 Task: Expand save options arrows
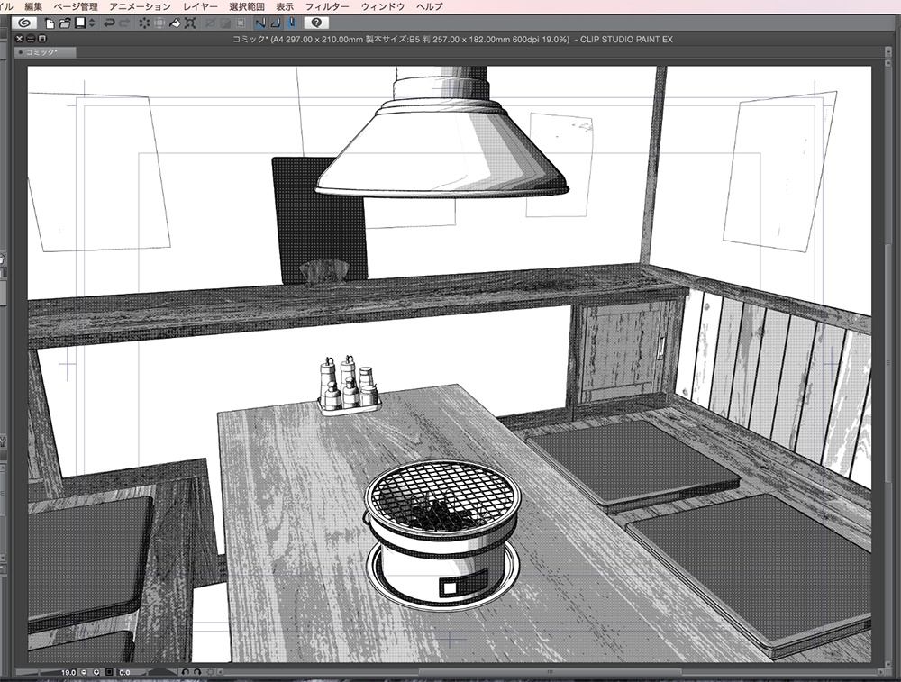(x=91, y=23)
